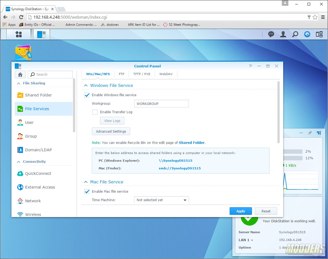
Task: Open the Wireless wifi icon
Action: [20, 214]
